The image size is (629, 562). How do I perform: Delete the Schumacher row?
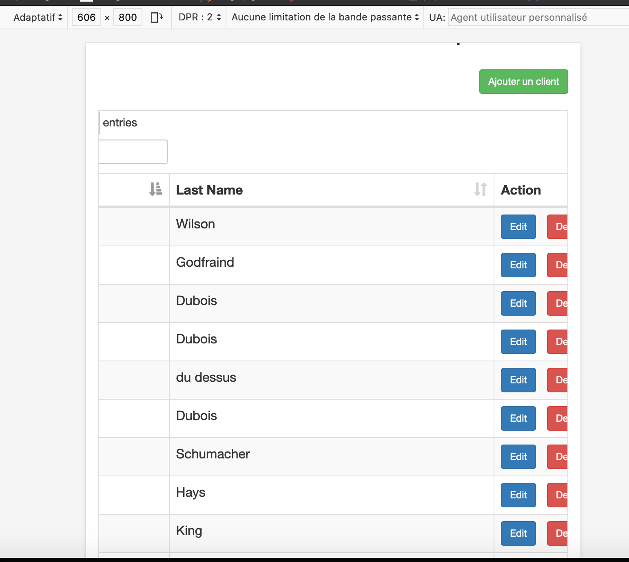(x=558, y=457)
